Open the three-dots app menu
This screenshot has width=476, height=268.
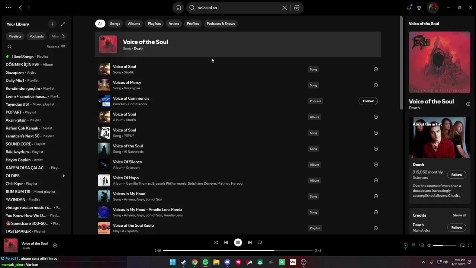point(9,7)
